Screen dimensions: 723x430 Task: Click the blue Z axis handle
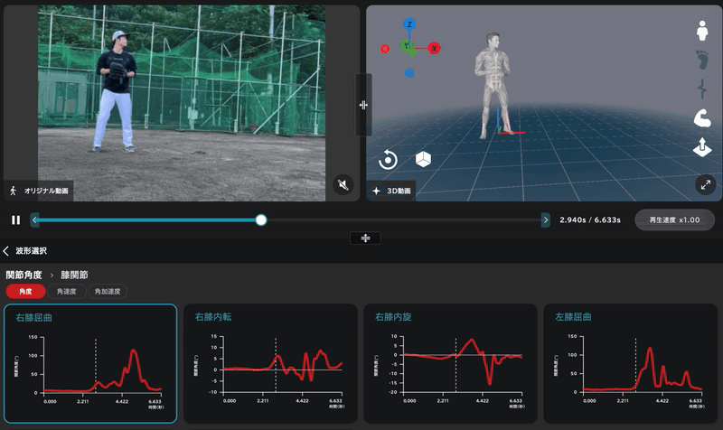pyautogui.click(x=409, y=24)
